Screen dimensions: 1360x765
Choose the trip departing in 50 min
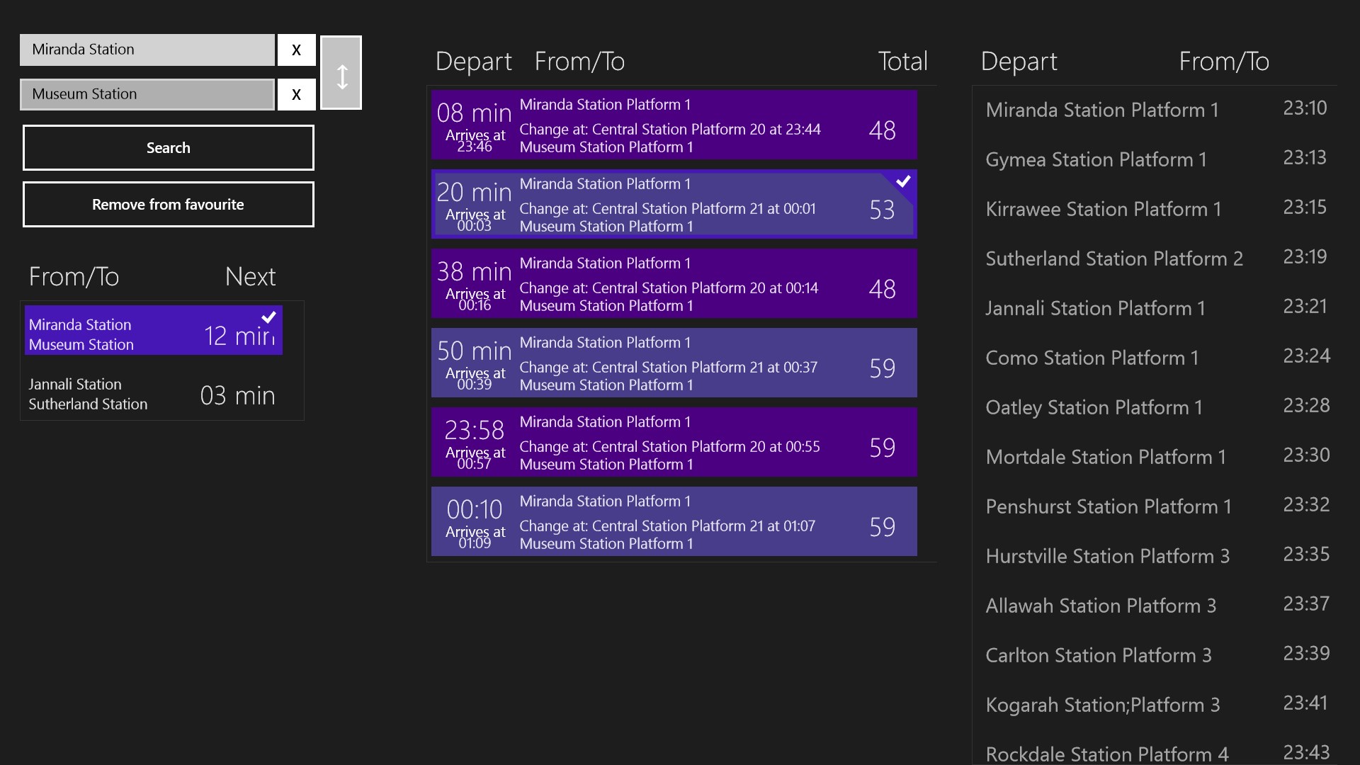[x=674, y=363]
